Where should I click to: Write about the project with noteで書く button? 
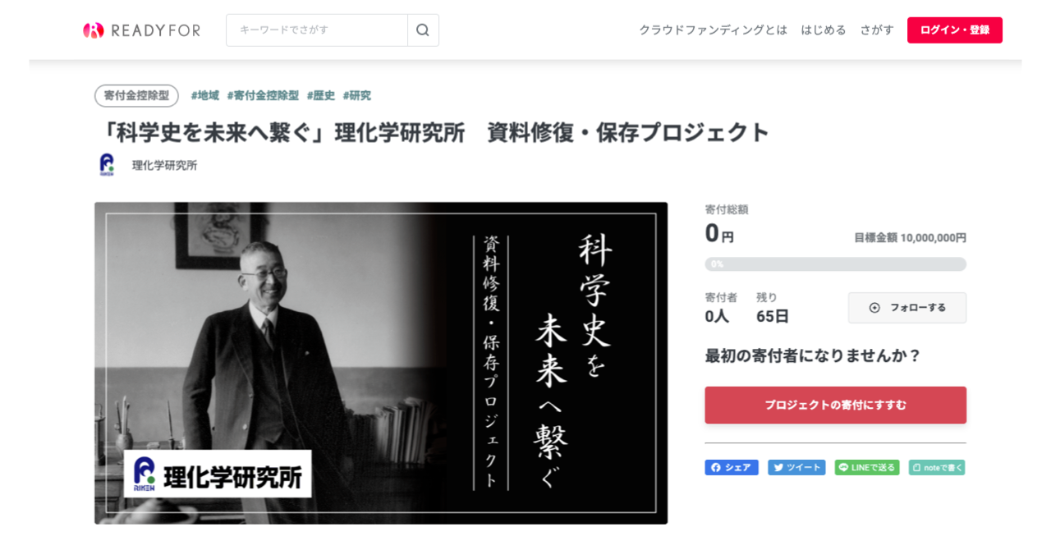[x=937, y=468]
